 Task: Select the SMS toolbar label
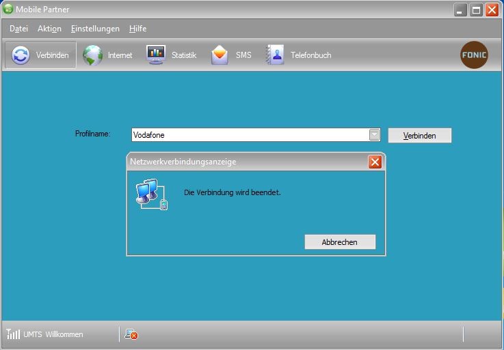click(x=243, y=55)
